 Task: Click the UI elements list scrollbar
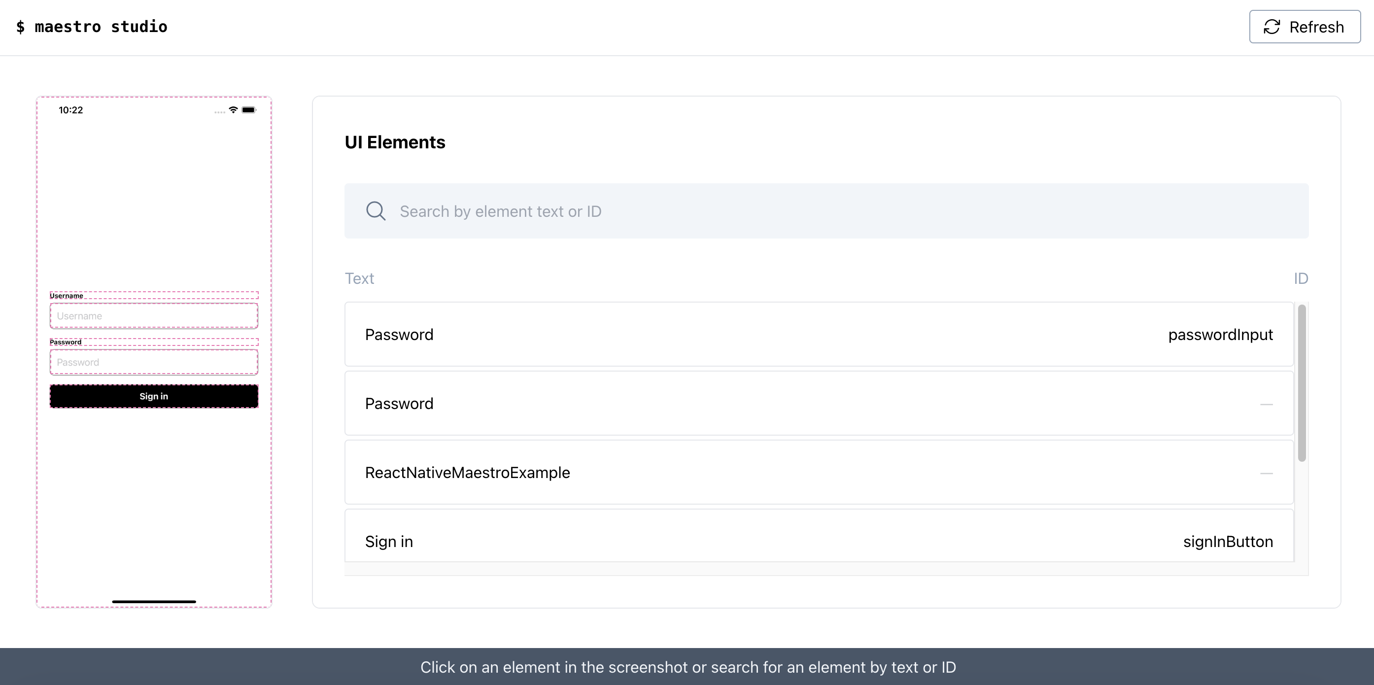pyautogui.click(x=1302, y=382)
